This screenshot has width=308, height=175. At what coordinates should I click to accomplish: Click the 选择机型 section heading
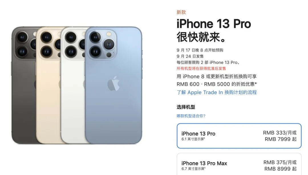tap(186, 107)
